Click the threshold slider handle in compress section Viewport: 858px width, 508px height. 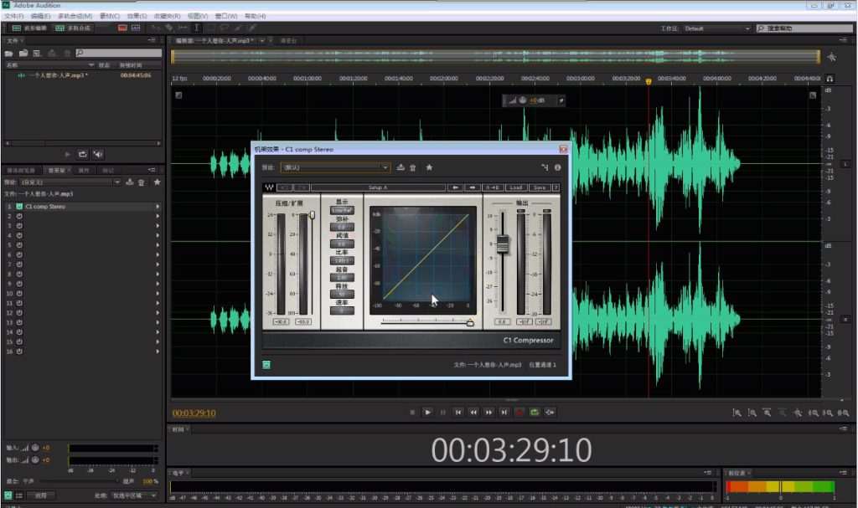point(312,215)
